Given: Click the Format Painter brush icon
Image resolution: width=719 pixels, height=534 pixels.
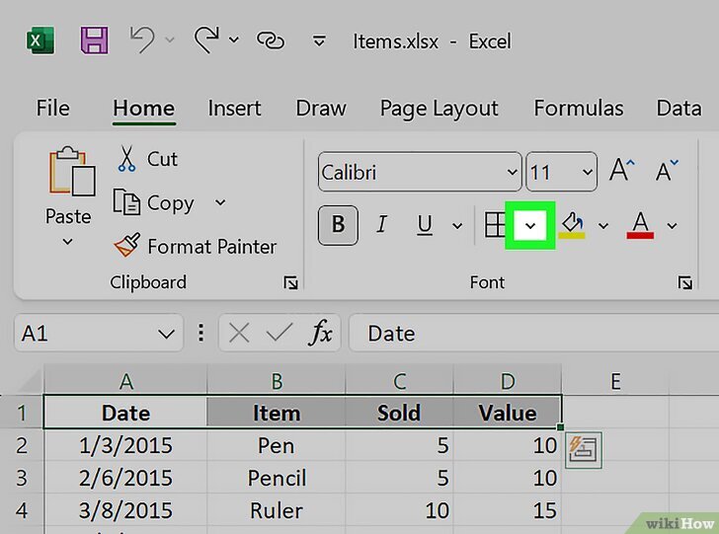Looking at the screenshot, I should point(127,246).
